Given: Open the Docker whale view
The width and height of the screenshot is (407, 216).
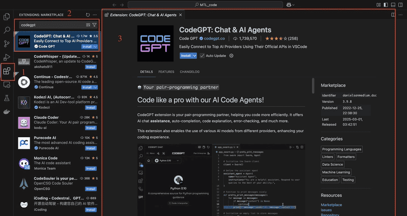Looking at the screenshot, I should (7, 112).
